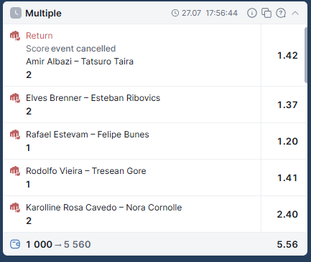The height and width of the screenshot is (262, 311).
Task: Click the fist icon beside Elves Brenner
Action: pos(15,98)
